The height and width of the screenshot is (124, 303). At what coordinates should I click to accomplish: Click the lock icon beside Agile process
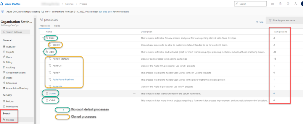point(46,52)
